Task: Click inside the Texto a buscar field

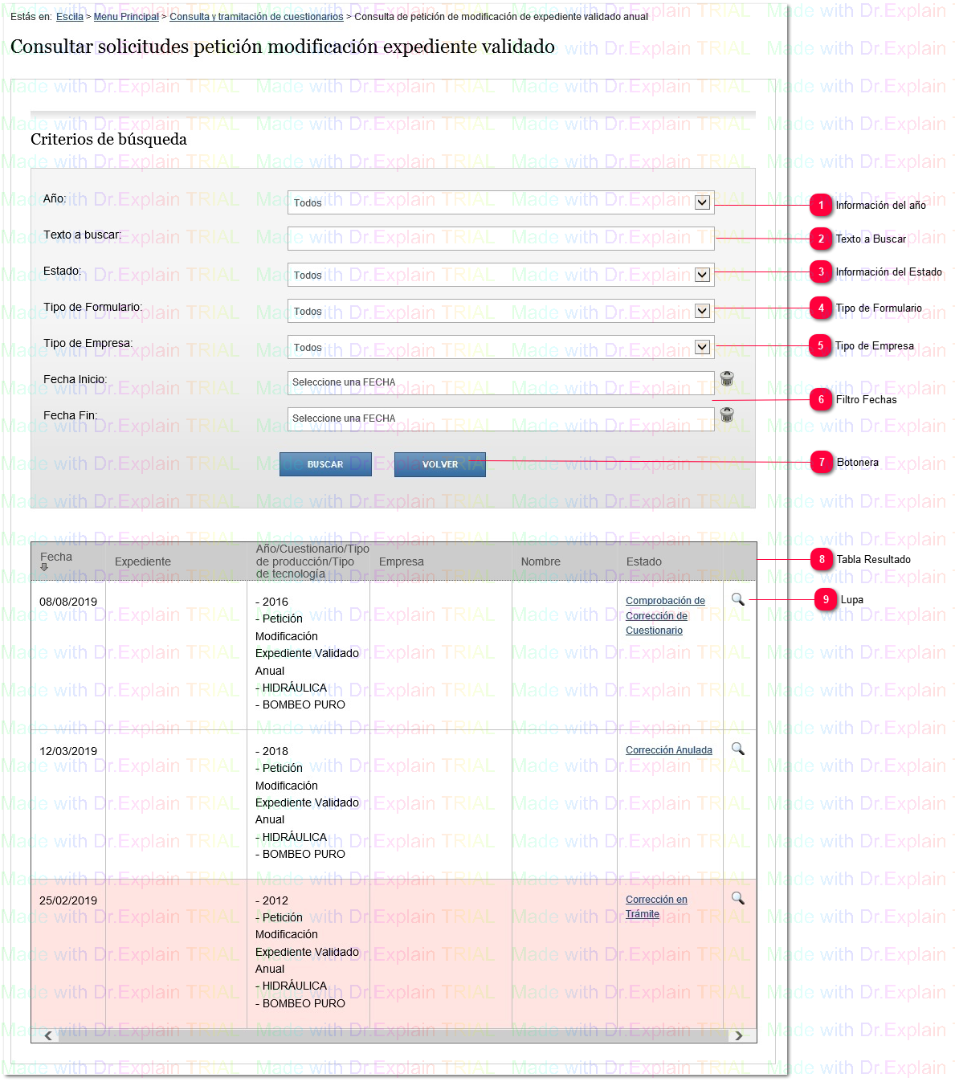Action: point(500,238)
